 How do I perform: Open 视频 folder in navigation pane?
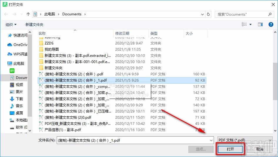coord(16,85)
